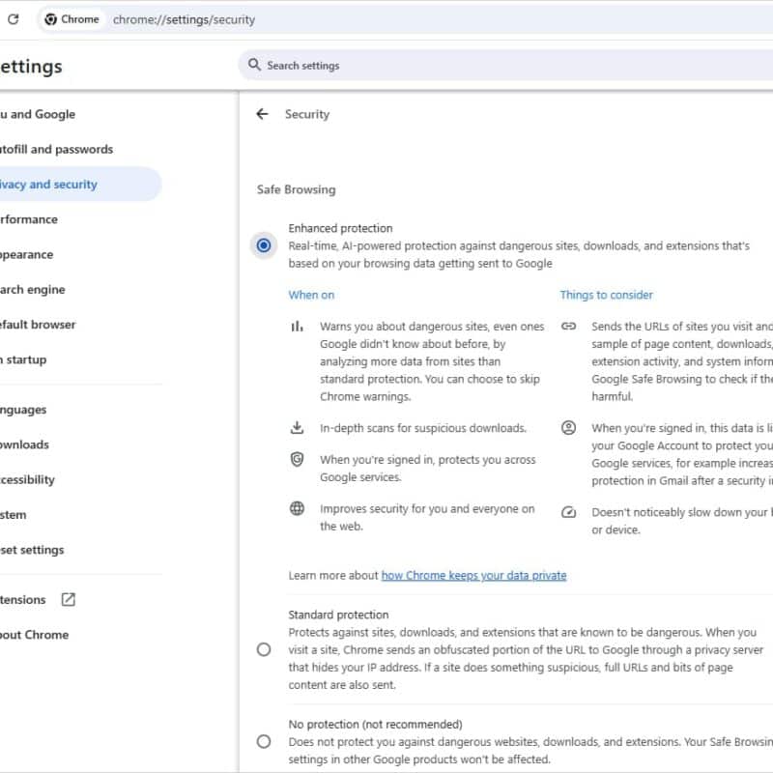The width and height of the screenshot is (773, 773).
Task: Reload the page with the refresh icon
Action: 14,19
